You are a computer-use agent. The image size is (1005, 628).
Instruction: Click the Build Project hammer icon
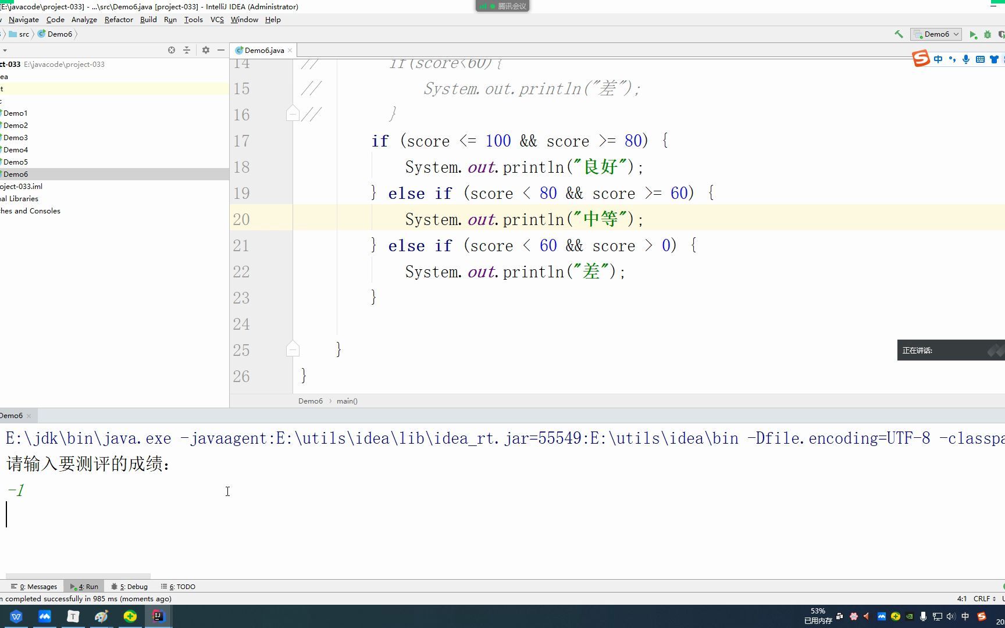coord(899,34)
